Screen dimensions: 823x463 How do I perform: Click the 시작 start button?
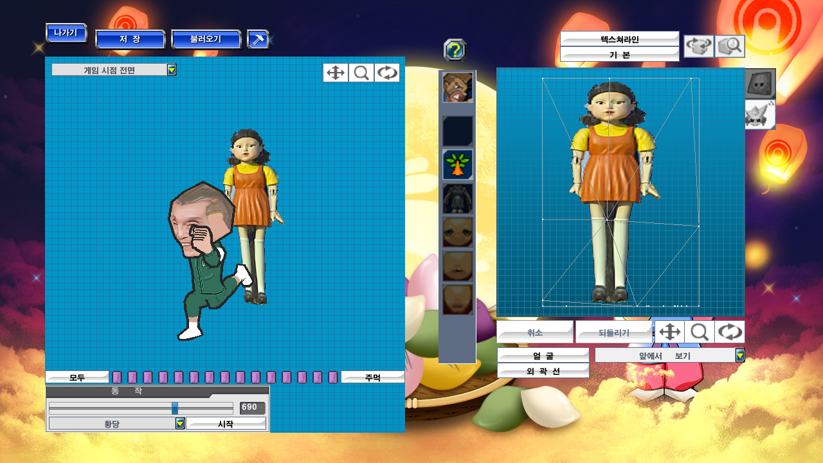click(226, 424)
